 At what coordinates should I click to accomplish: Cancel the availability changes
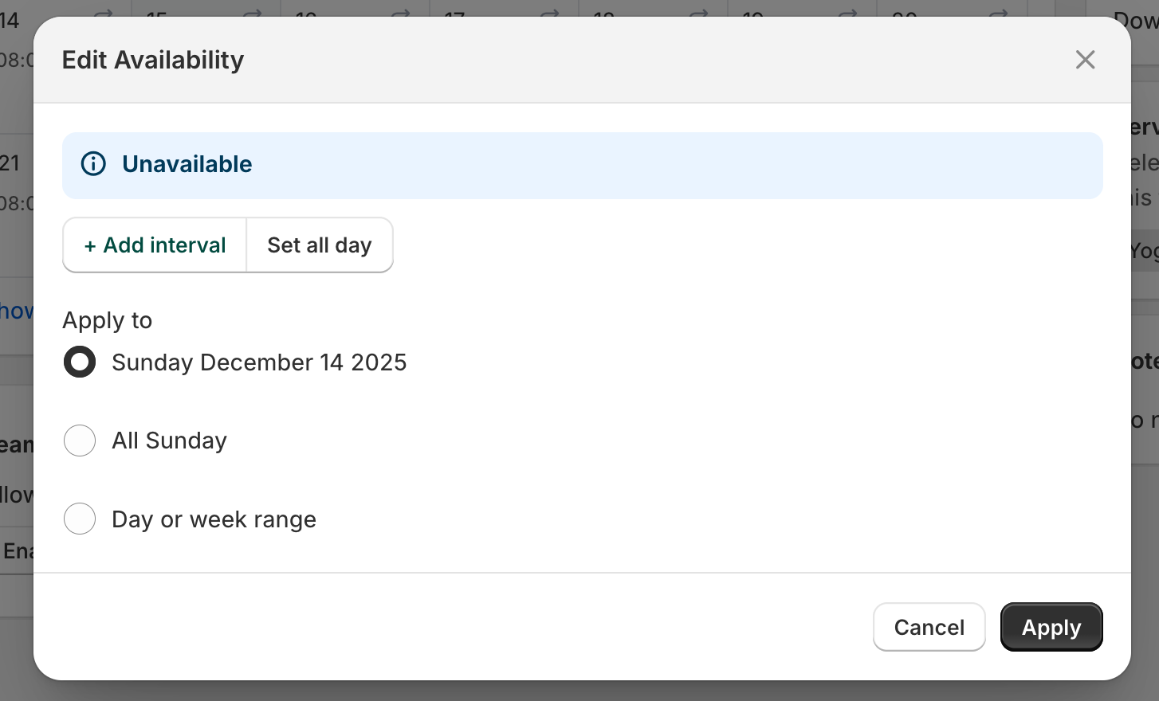tap(929, 627)
